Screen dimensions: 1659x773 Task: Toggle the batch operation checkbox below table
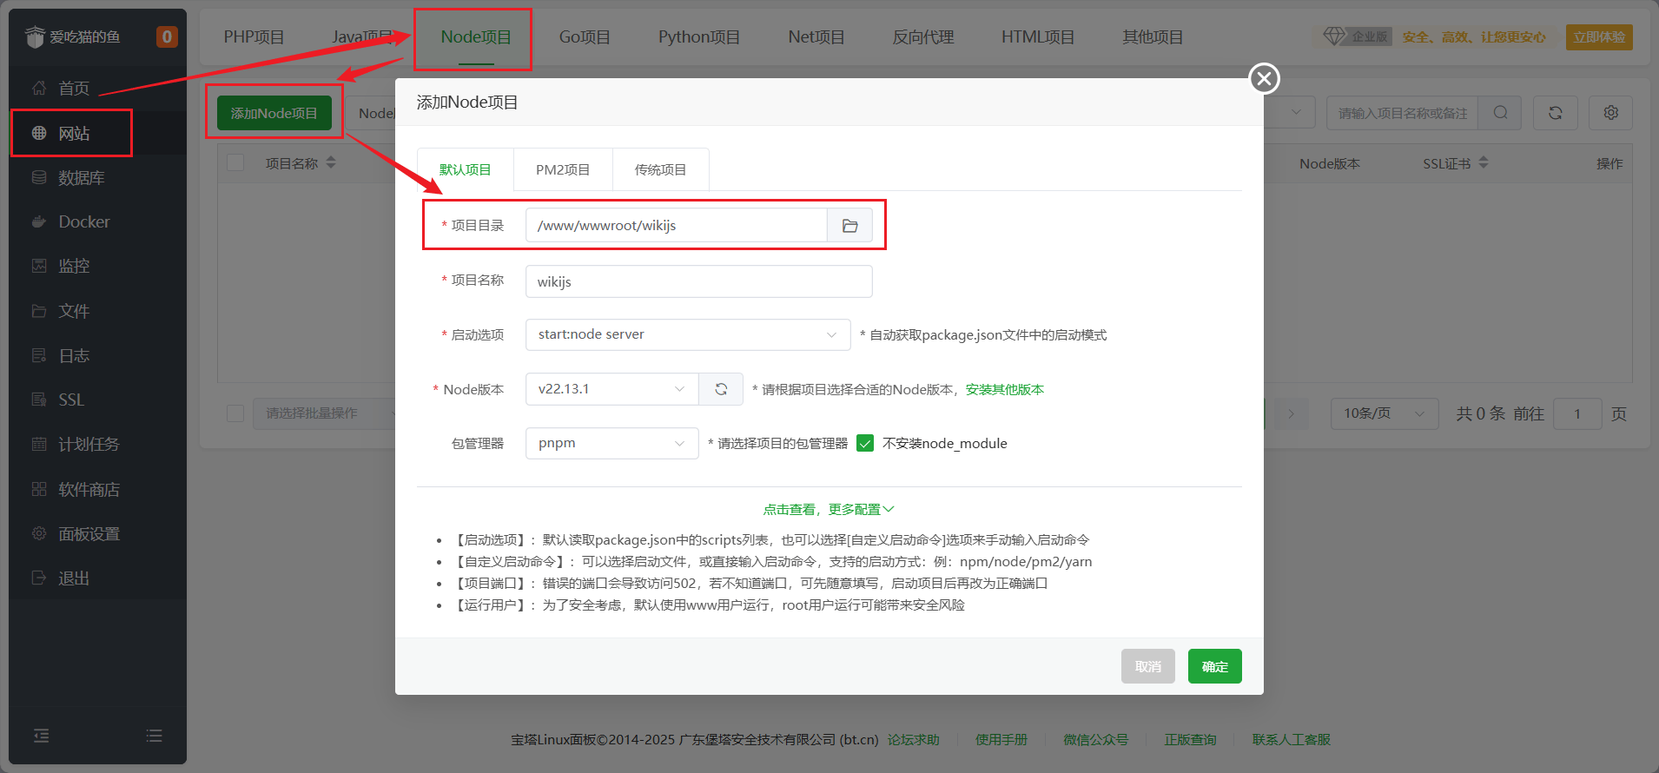235,413
